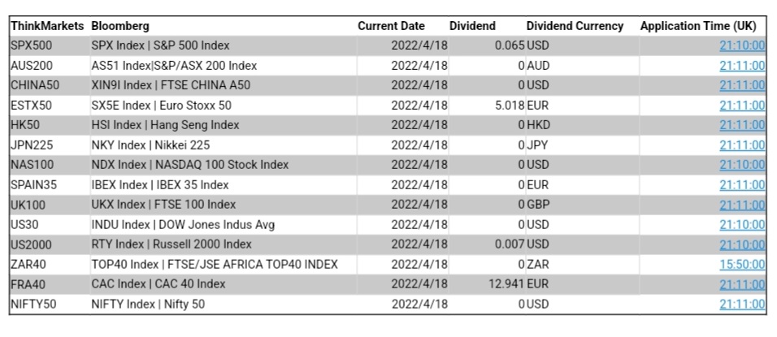Select the Current Date column header

coord(391,26)
